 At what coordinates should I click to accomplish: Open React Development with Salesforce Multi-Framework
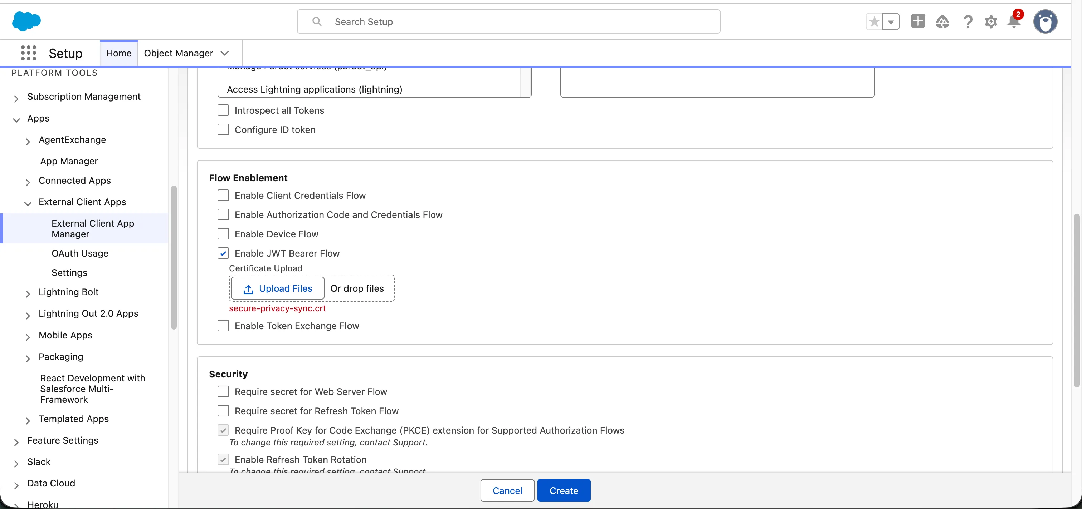(x=92, y=389)
